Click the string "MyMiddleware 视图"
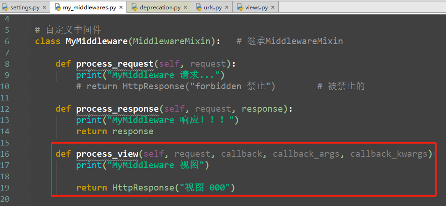This screenshot has height=206, width=446. click(x=156, y=165)
